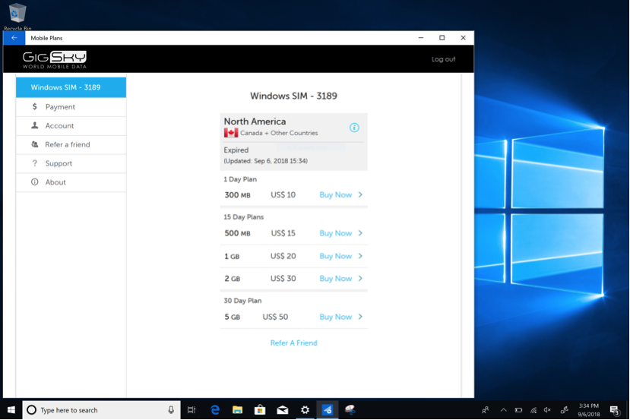Click the 'Canada + Other Countries' text
The image size is (630, 420).
click(x=279, y=133)
